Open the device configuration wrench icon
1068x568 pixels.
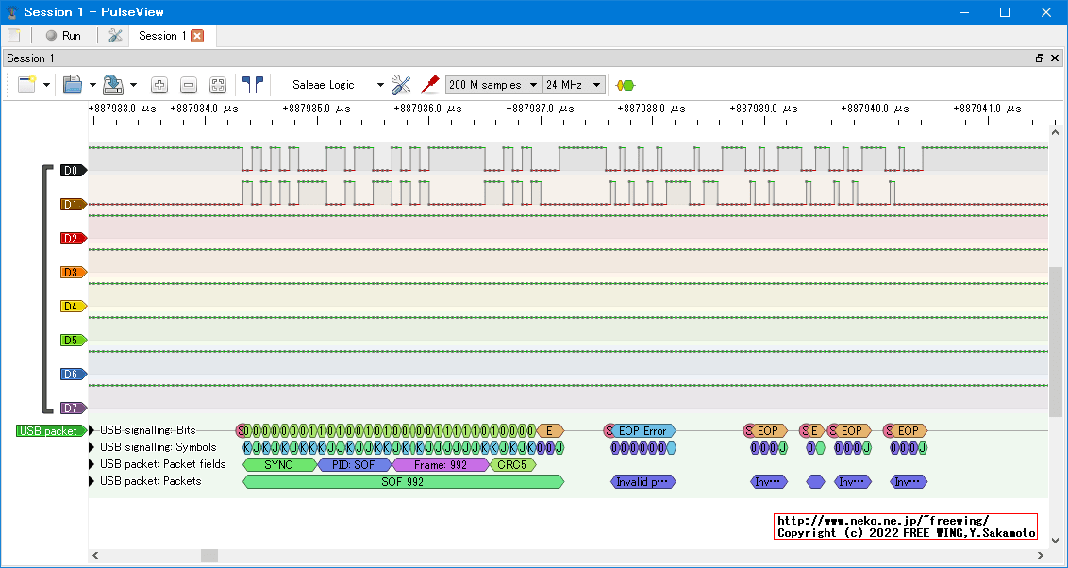(401, 85)
